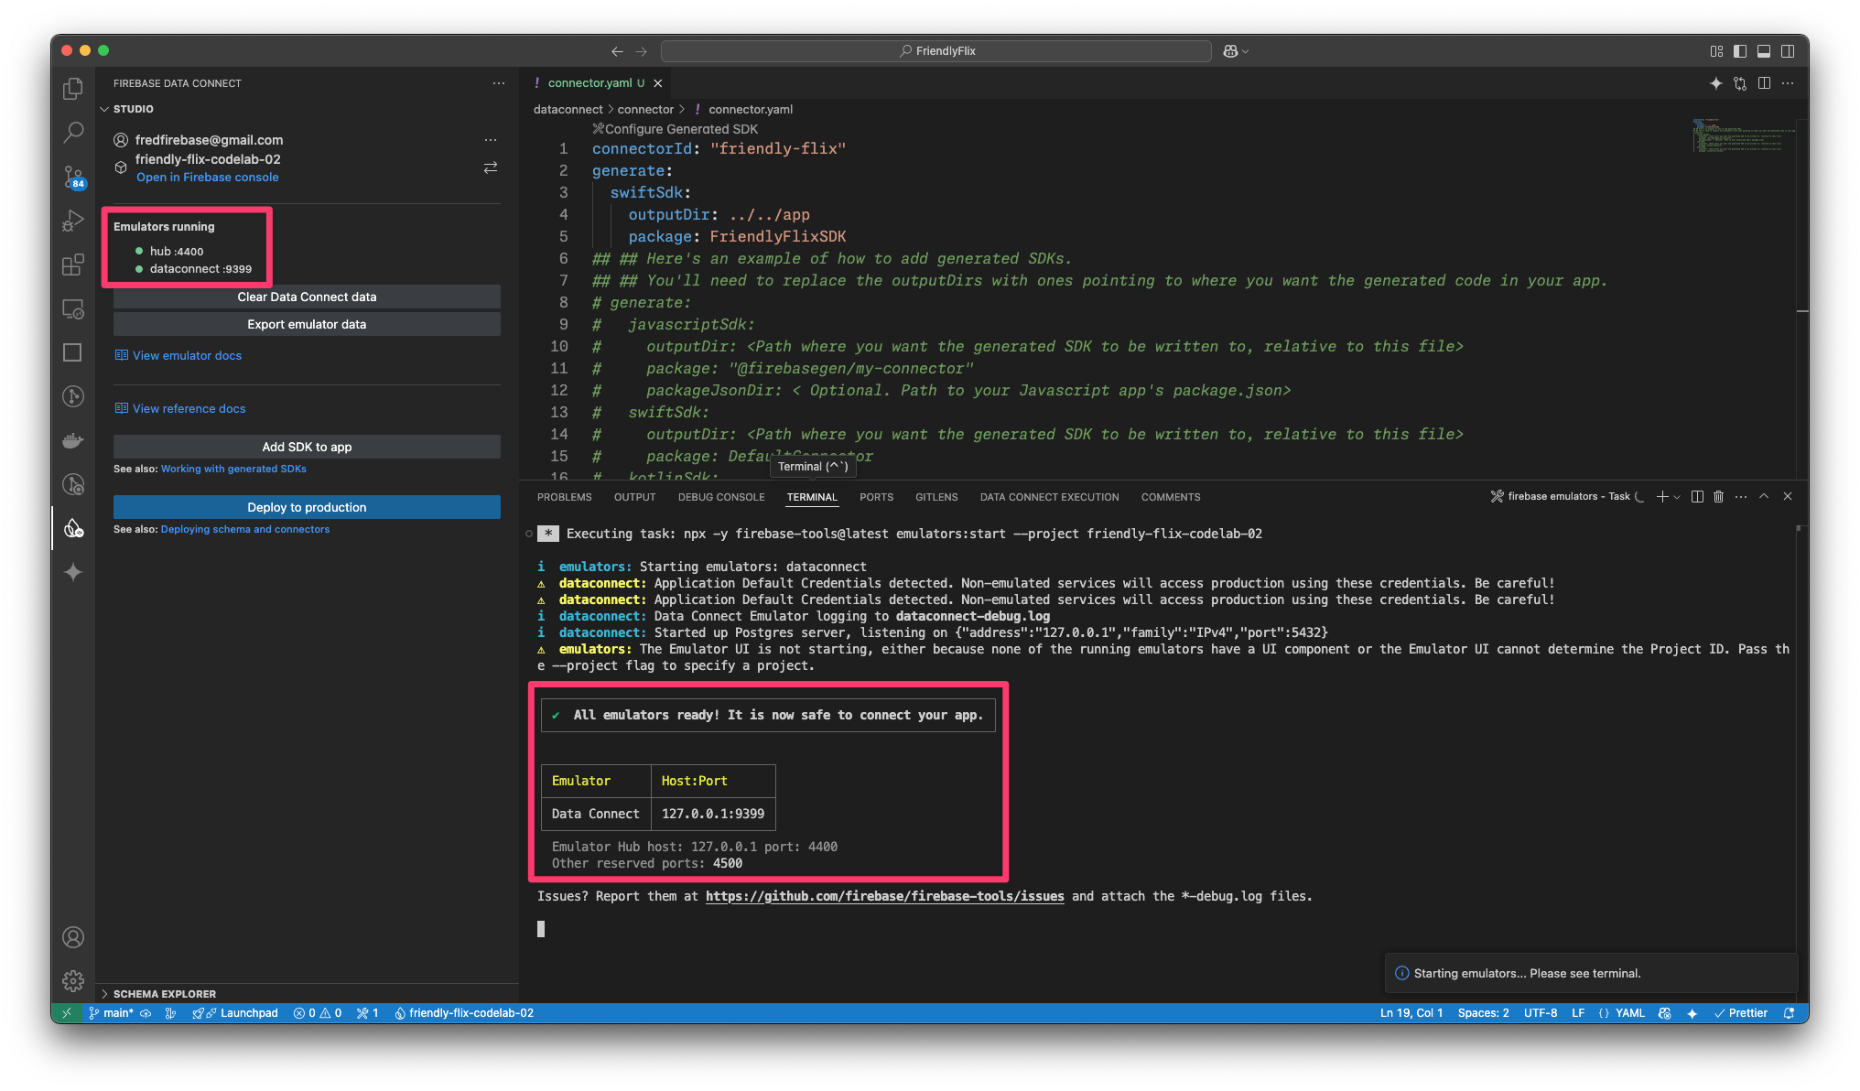Open the Firebase Data Connect sidebar icon
This screenshot has height=1091, width=1860.
(x=73, y=528)
